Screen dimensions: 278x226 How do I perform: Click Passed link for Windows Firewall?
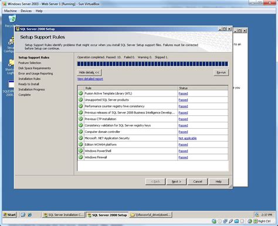(183, 157)
